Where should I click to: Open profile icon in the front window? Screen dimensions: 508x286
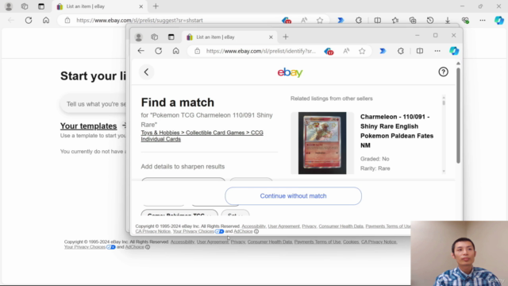[x=139, y=37]
